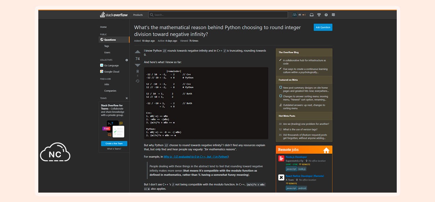Open the achievements trophy icon

point(319,15)
